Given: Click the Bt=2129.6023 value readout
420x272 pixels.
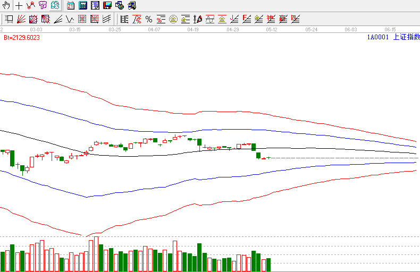Looking at the screenshot, I should (x=22, y=38).
